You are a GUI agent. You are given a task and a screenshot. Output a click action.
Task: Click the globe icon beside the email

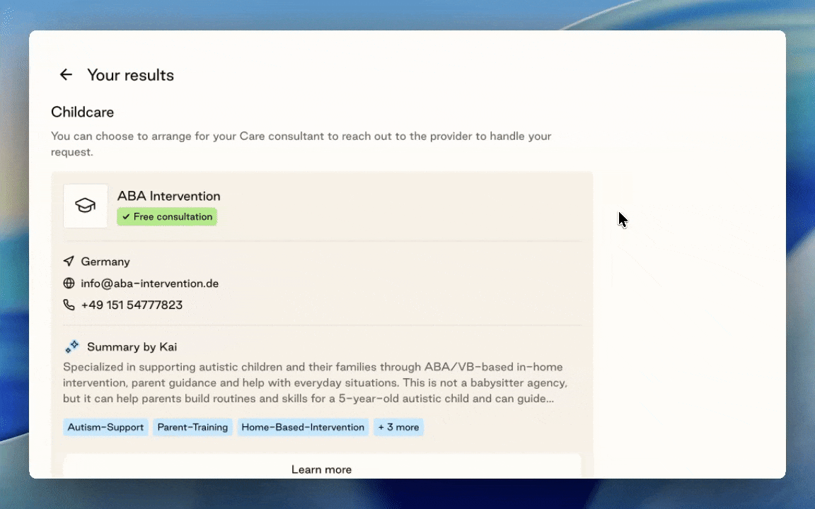(x=69, y=283)
